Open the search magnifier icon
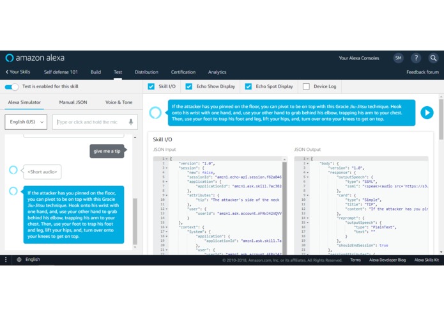This screenshot has width=444, height=316. tap(433, 58)
